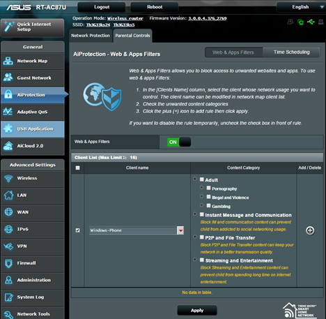Expand the Instant Message and Communication node
The width and height of the screenshot is (326, 319).
point(195,214)
